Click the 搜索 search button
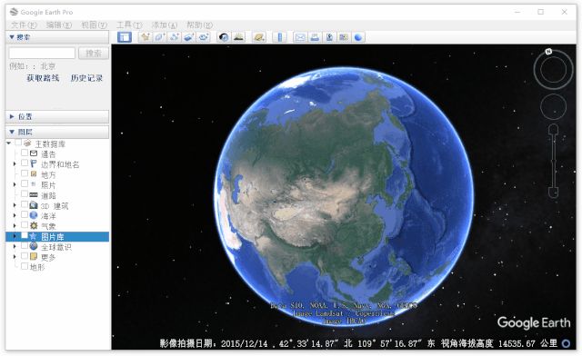Screen dimensions: 582x356 (94, 54)
